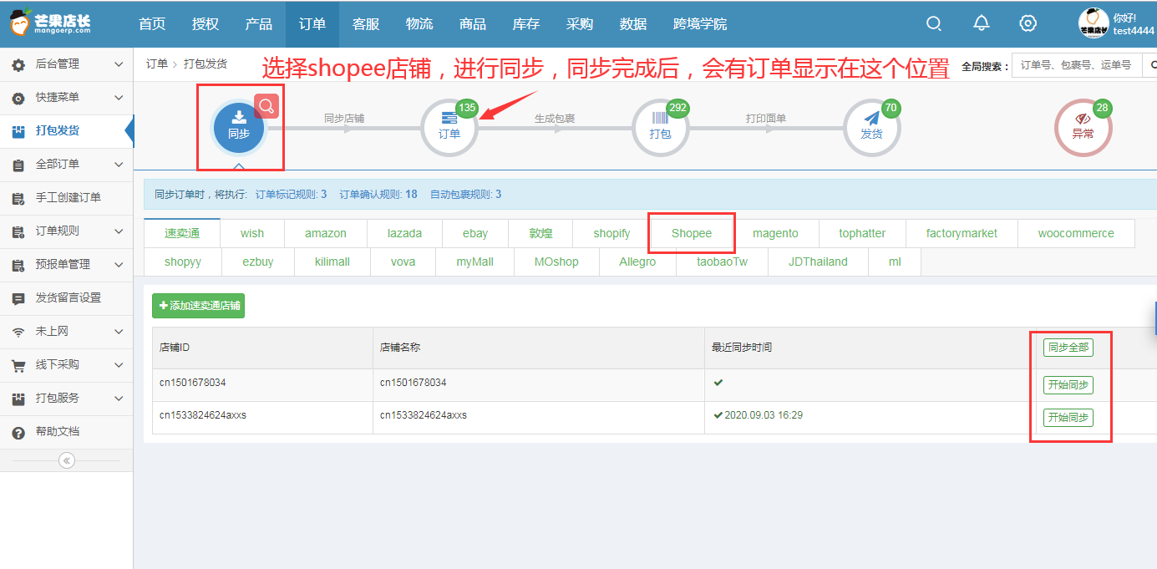Open the 发货 step with 70 badge
The width and height of the screenshot is (1157, 569).
tap(871, 128)
